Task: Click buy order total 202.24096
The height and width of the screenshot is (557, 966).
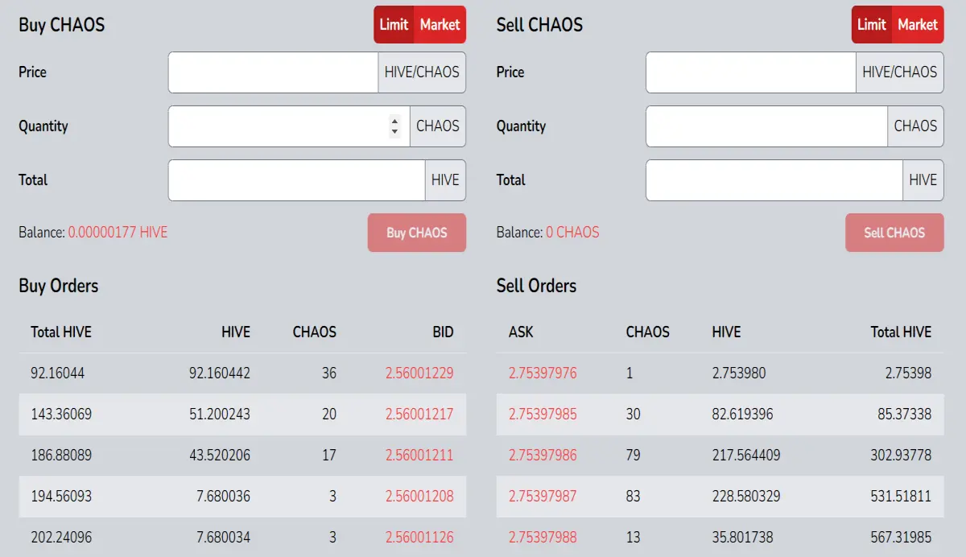Action: (61, 538)
